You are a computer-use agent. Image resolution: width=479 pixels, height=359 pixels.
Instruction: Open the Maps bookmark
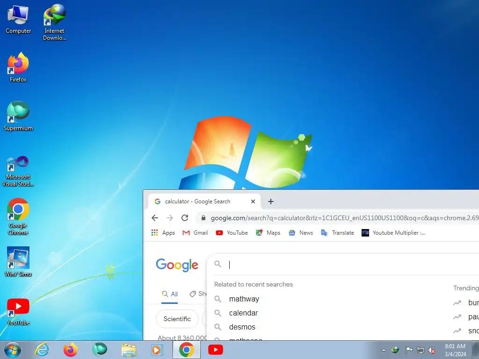pyautogui.click(x=268, y=233)
